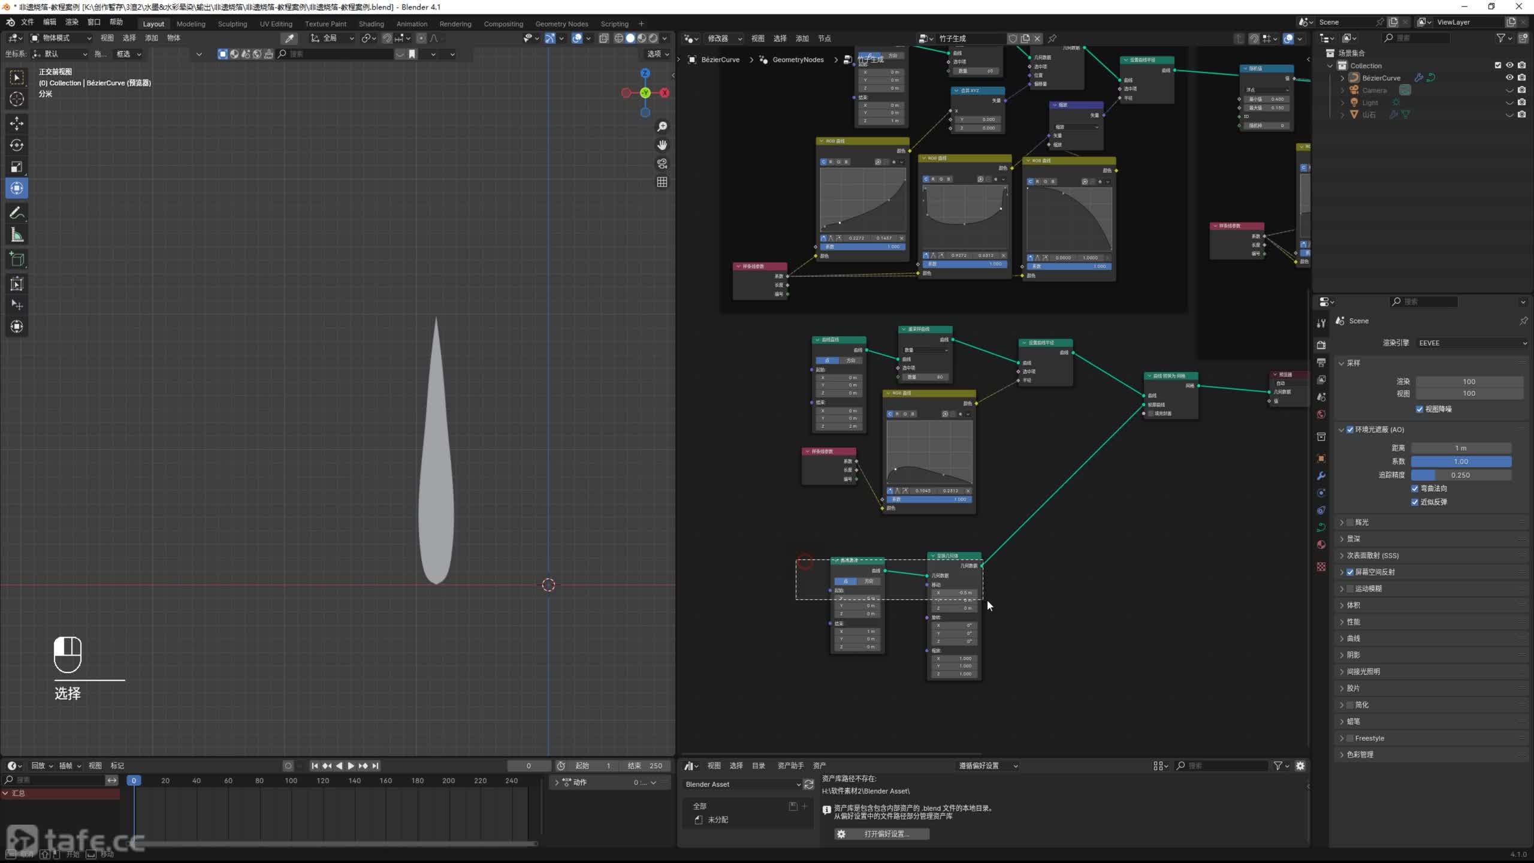This screenshot has width=1534, height=863.
Task: Enable the bloom (辉光) checkbox
Action: tap(1350, 523)
